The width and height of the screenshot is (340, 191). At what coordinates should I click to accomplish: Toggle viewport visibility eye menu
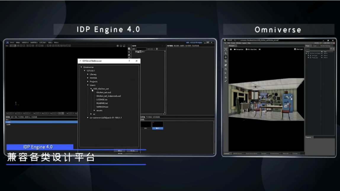260,49
